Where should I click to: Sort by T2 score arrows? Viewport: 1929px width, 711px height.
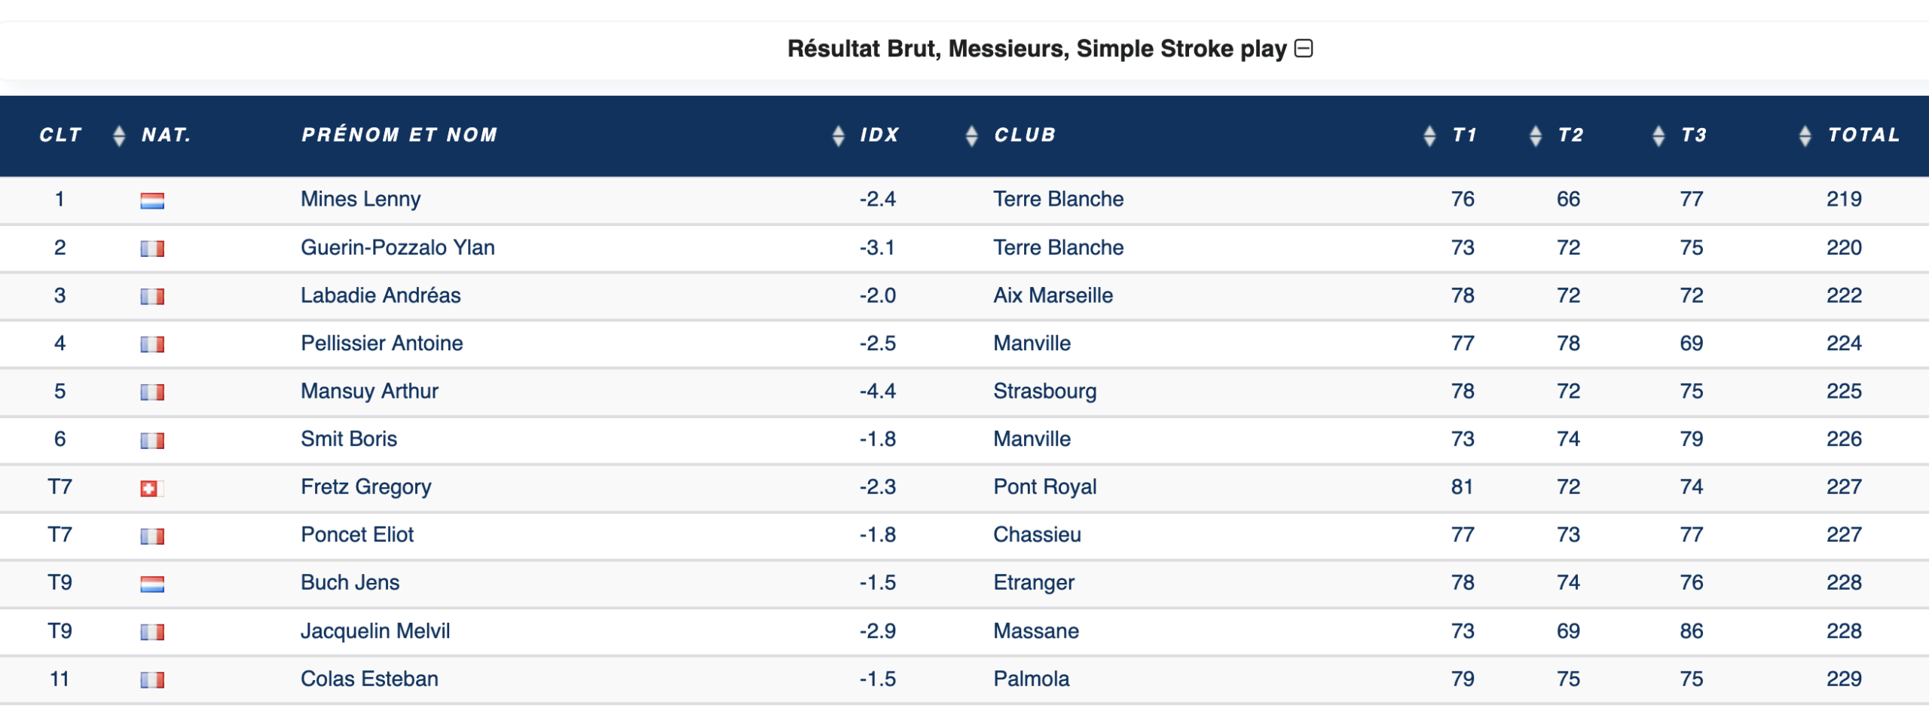click(1658, 136)
